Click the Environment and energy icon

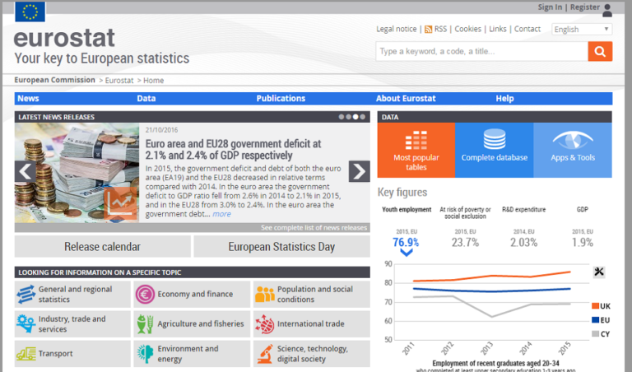point(145,354)
